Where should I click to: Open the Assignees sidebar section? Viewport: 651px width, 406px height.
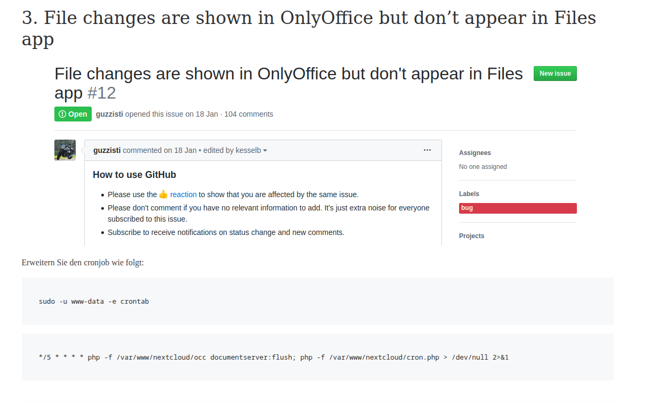pyautogui.click(x=475, y=153)
